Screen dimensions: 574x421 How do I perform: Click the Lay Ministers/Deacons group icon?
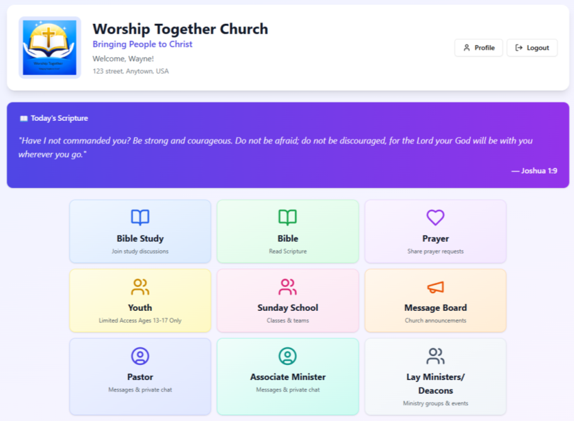pyautogui.click(x=435, y=356)
